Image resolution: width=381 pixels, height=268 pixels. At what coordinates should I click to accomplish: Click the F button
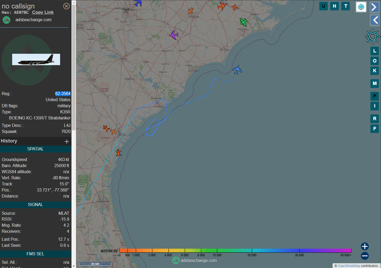pos(375,129)
